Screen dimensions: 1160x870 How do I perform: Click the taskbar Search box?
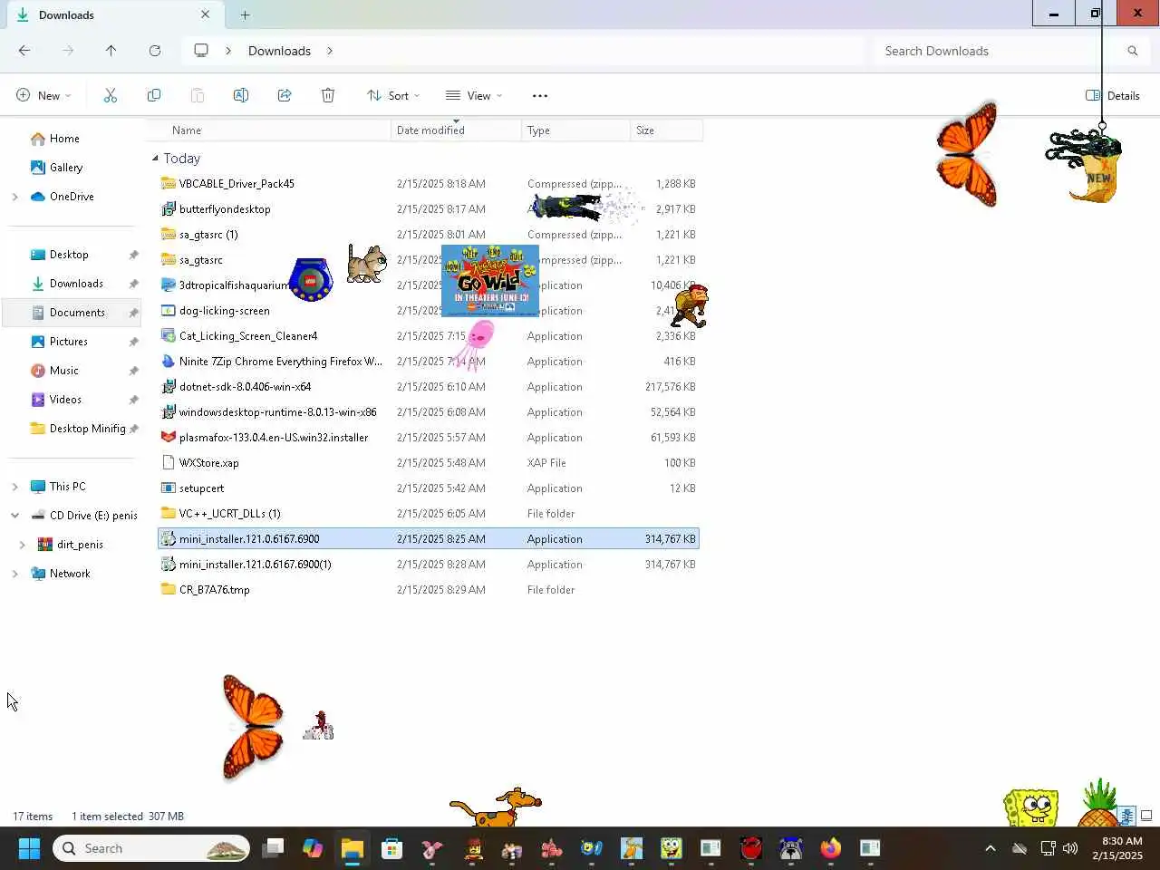(x=151, y=848)
